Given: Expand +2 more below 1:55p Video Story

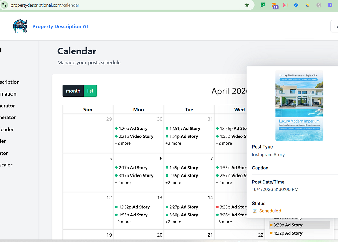Looking at the screenshot, I should pos(224,143).
